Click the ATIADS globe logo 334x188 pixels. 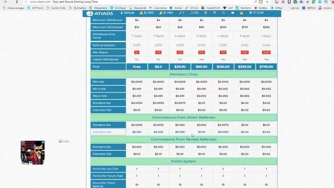pos(90,14)
